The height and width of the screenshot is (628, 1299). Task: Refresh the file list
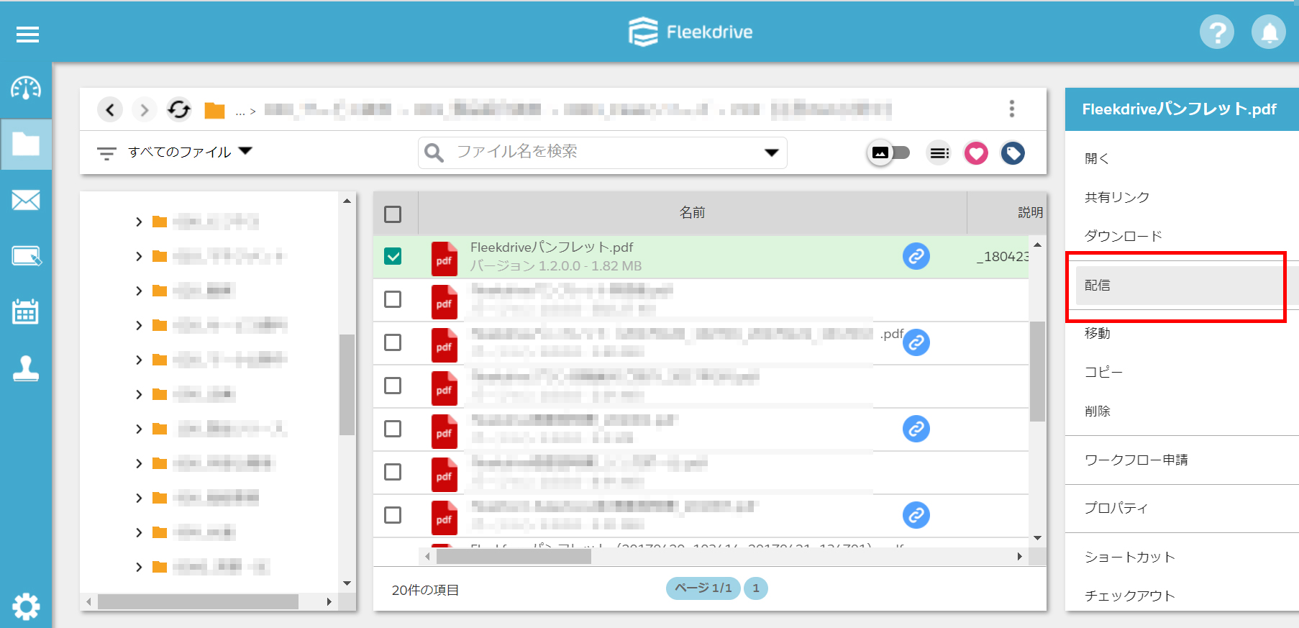(x=179, y=109)
